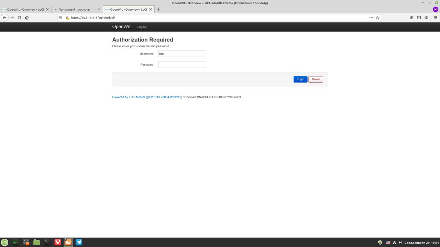
Task: Click the insecure connection padlock icon
Action: point(67,17)
